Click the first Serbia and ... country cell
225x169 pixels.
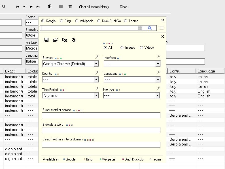point(181,115)
